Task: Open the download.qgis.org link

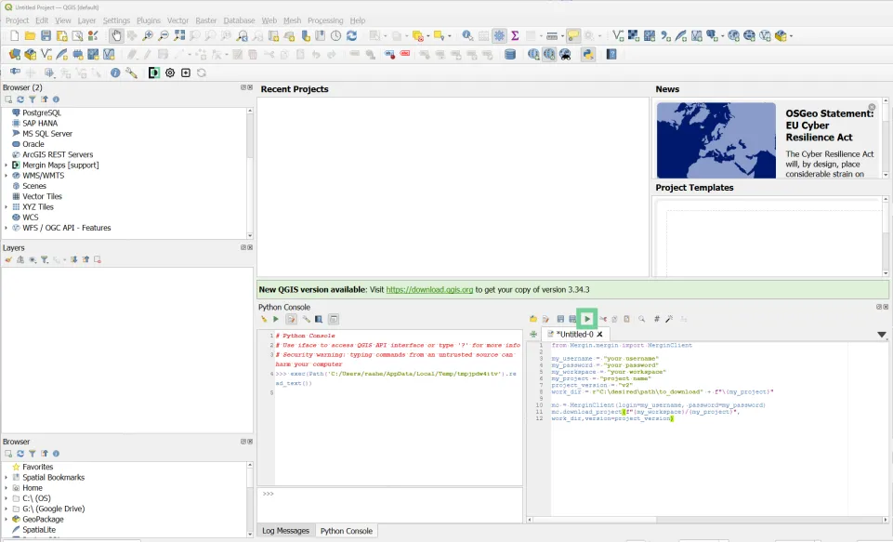Action: pos(429,289)
